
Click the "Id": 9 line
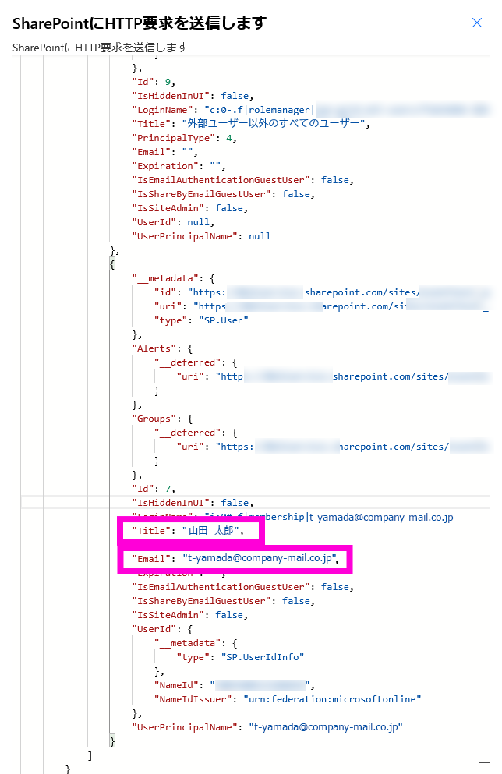point(154,82)
